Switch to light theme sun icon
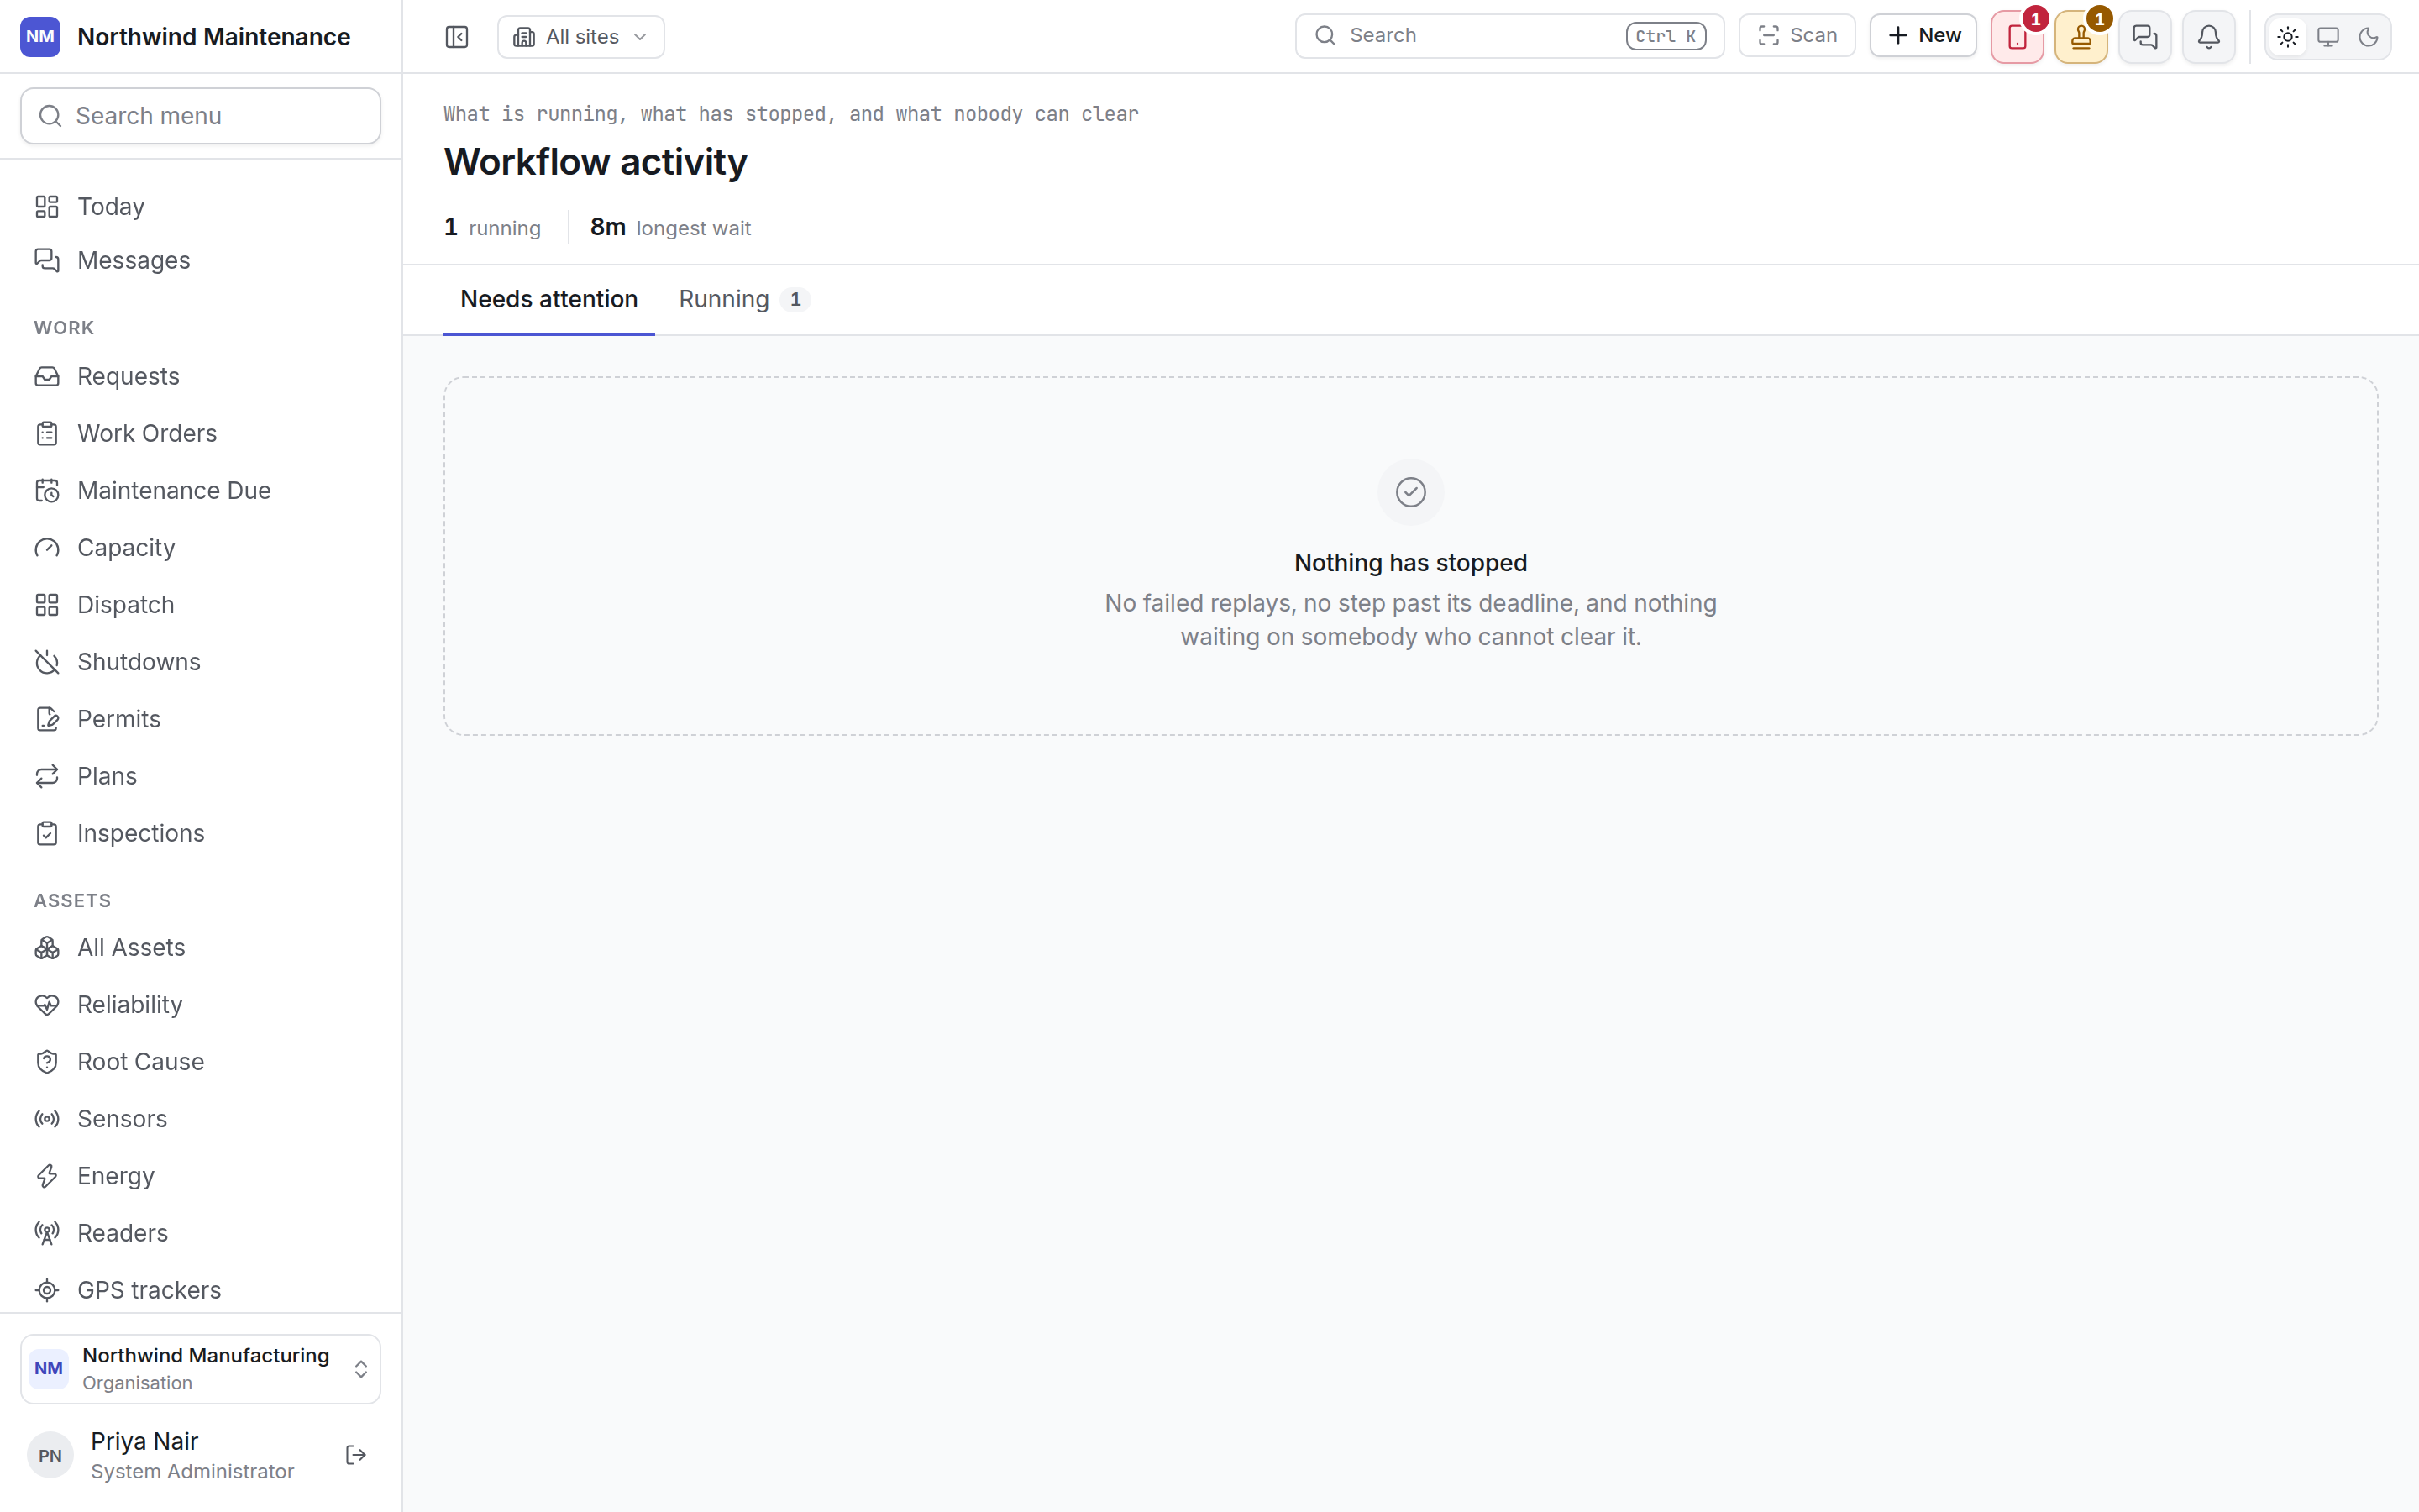Viewport: 2419px width, 1512px height. click(2288, 37)
